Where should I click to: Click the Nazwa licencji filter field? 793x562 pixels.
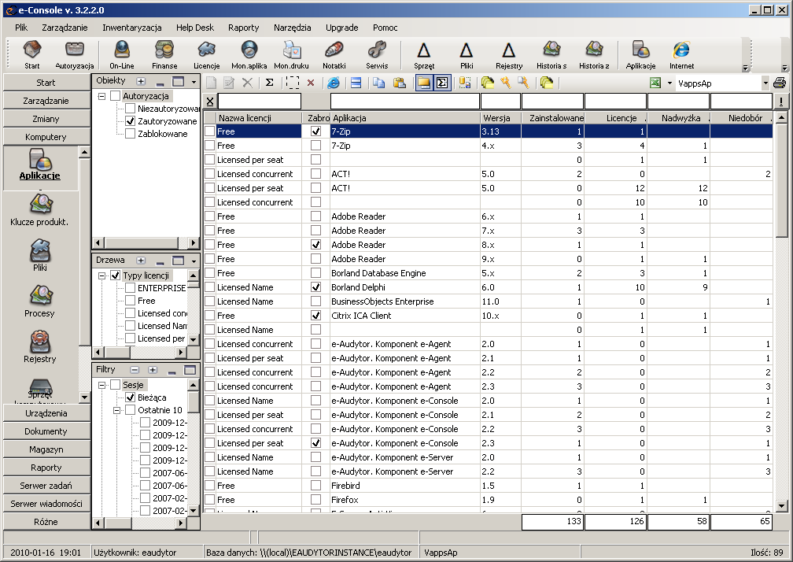coord(260,102)
